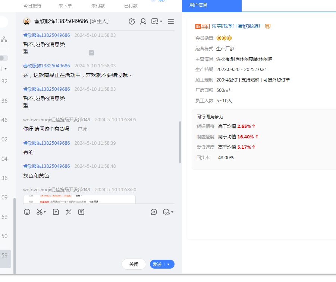336x282 pixels.
Task: Click the add contact icon in chat header
Action: click(x=143, y=22)
